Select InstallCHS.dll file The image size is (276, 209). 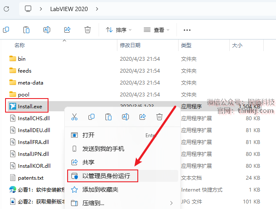30,118
